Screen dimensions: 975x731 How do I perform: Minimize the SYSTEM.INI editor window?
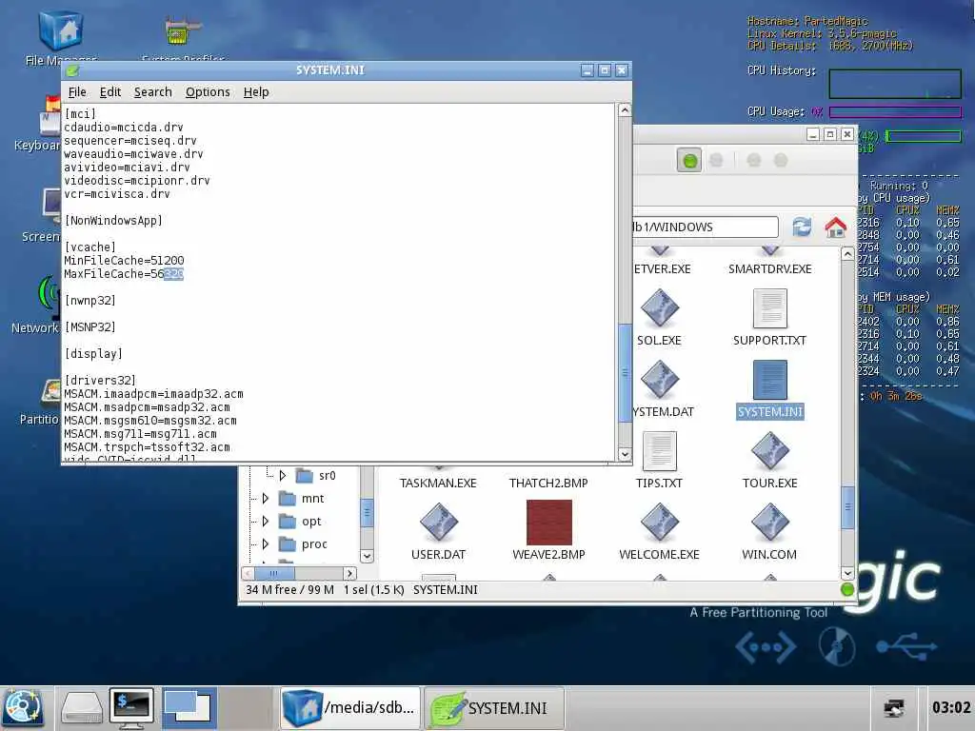click(587, 70)
